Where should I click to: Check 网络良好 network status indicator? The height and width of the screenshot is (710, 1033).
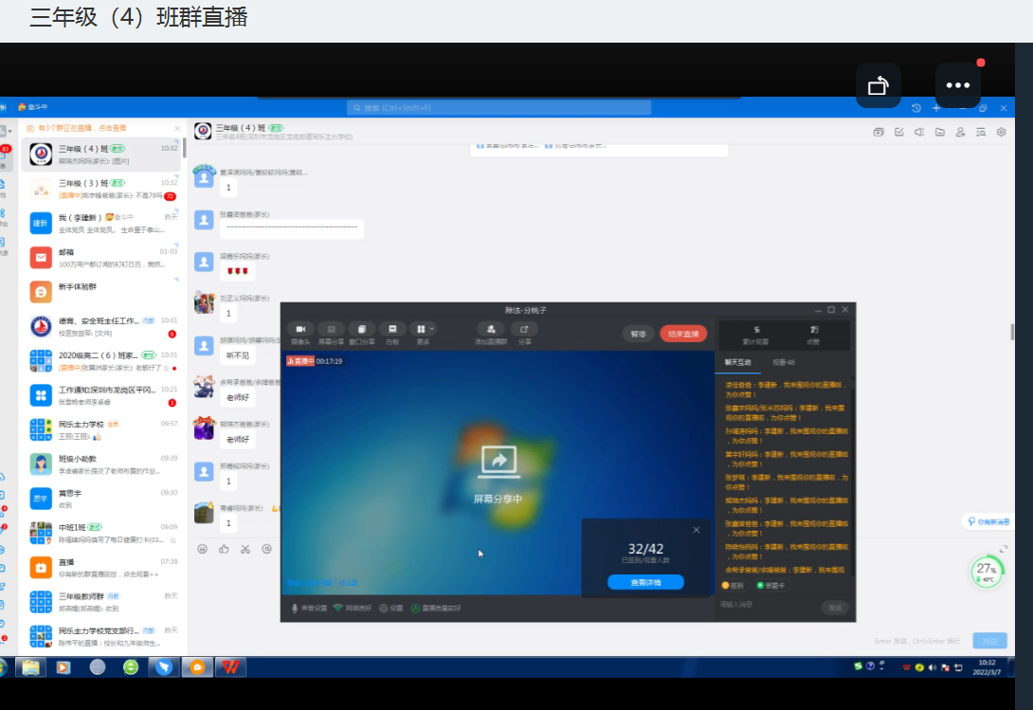353,609
